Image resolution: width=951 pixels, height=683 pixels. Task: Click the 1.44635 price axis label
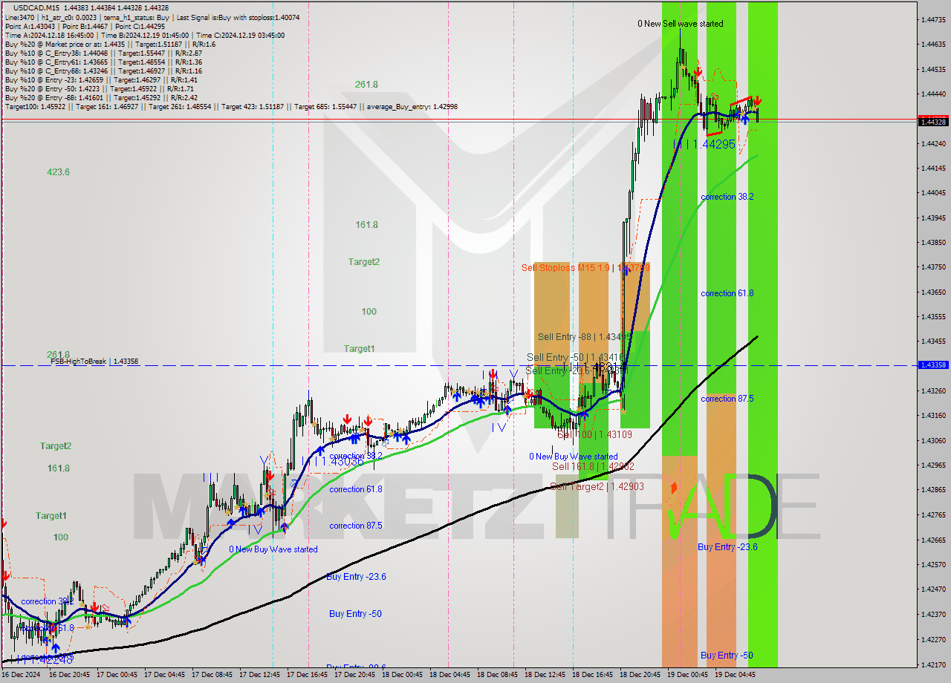pyautogui.click(x=932, y=45)
